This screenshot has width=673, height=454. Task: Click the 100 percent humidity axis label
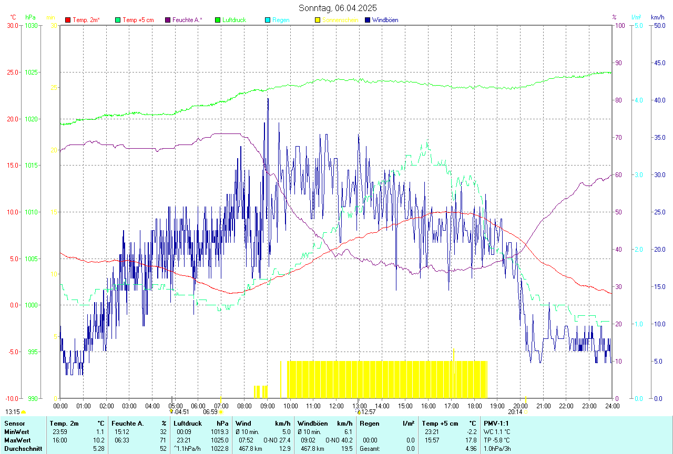click(619, 25)
